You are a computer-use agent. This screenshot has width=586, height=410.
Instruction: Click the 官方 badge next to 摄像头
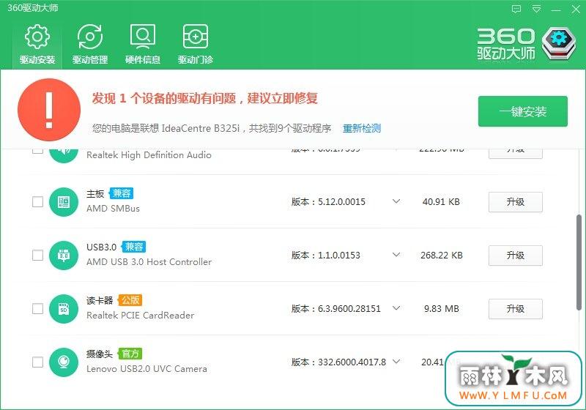(x=130, y=354)
